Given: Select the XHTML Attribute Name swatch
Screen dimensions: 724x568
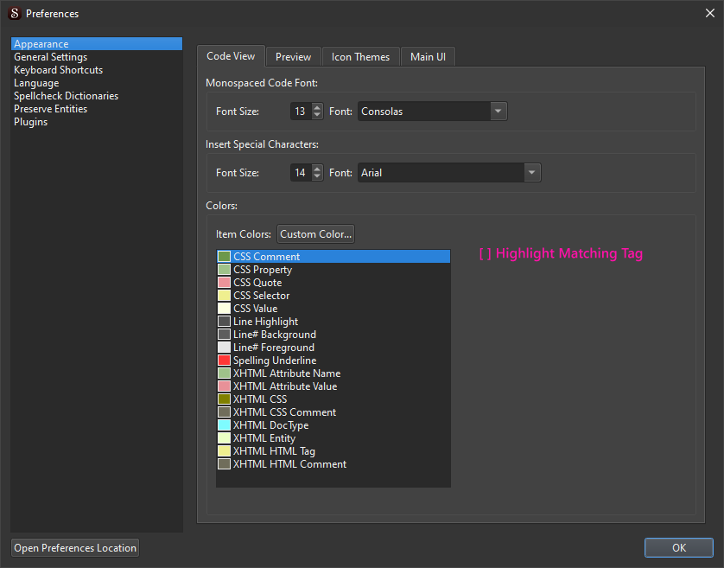Looking at the screenshot, I should point(224,373).
